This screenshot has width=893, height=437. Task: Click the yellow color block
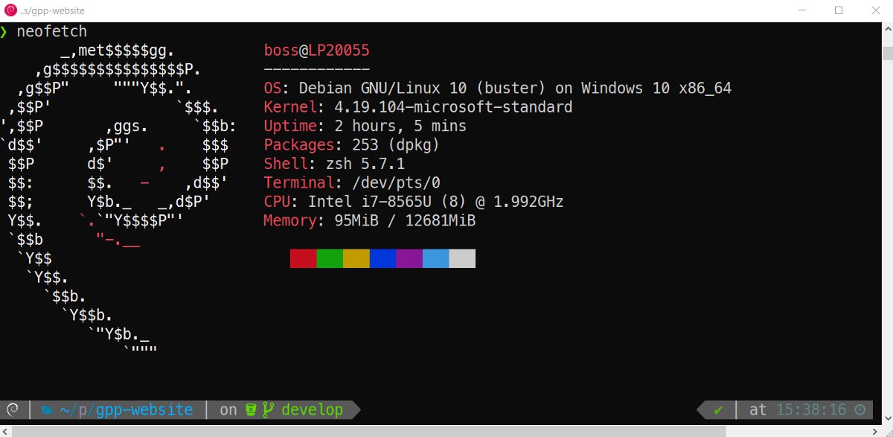click(x=356, y=258)
